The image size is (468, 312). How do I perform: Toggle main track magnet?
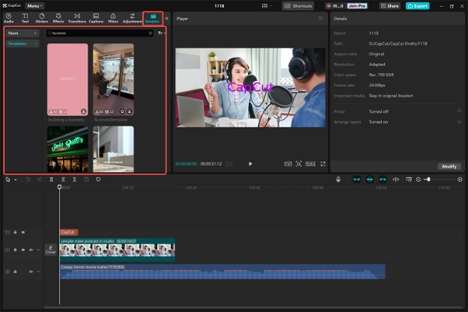pyautogui.click(x=357, y=179)
